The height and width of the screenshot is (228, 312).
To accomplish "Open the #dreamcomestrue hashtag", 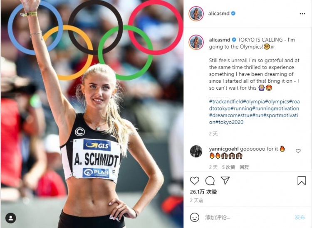I will [231, 115].
